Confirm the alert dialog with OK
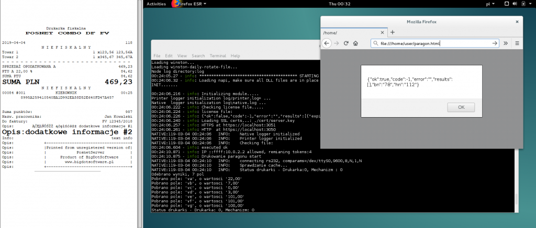 [461, 107]
